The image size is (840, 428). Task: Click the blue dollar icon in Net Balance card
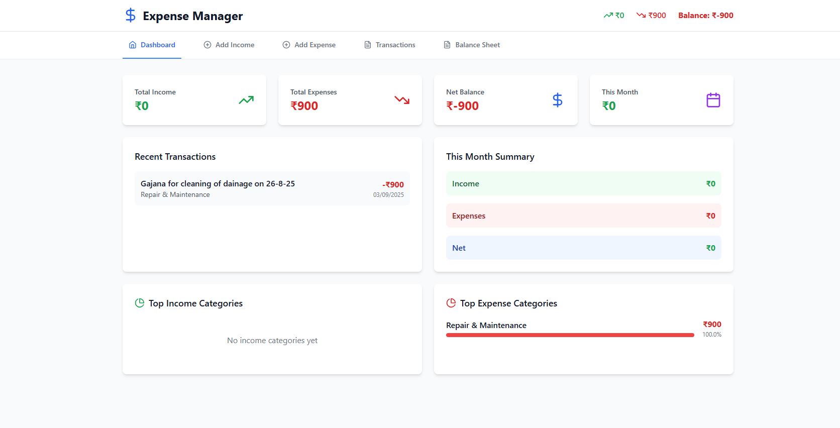coord(557,100)
